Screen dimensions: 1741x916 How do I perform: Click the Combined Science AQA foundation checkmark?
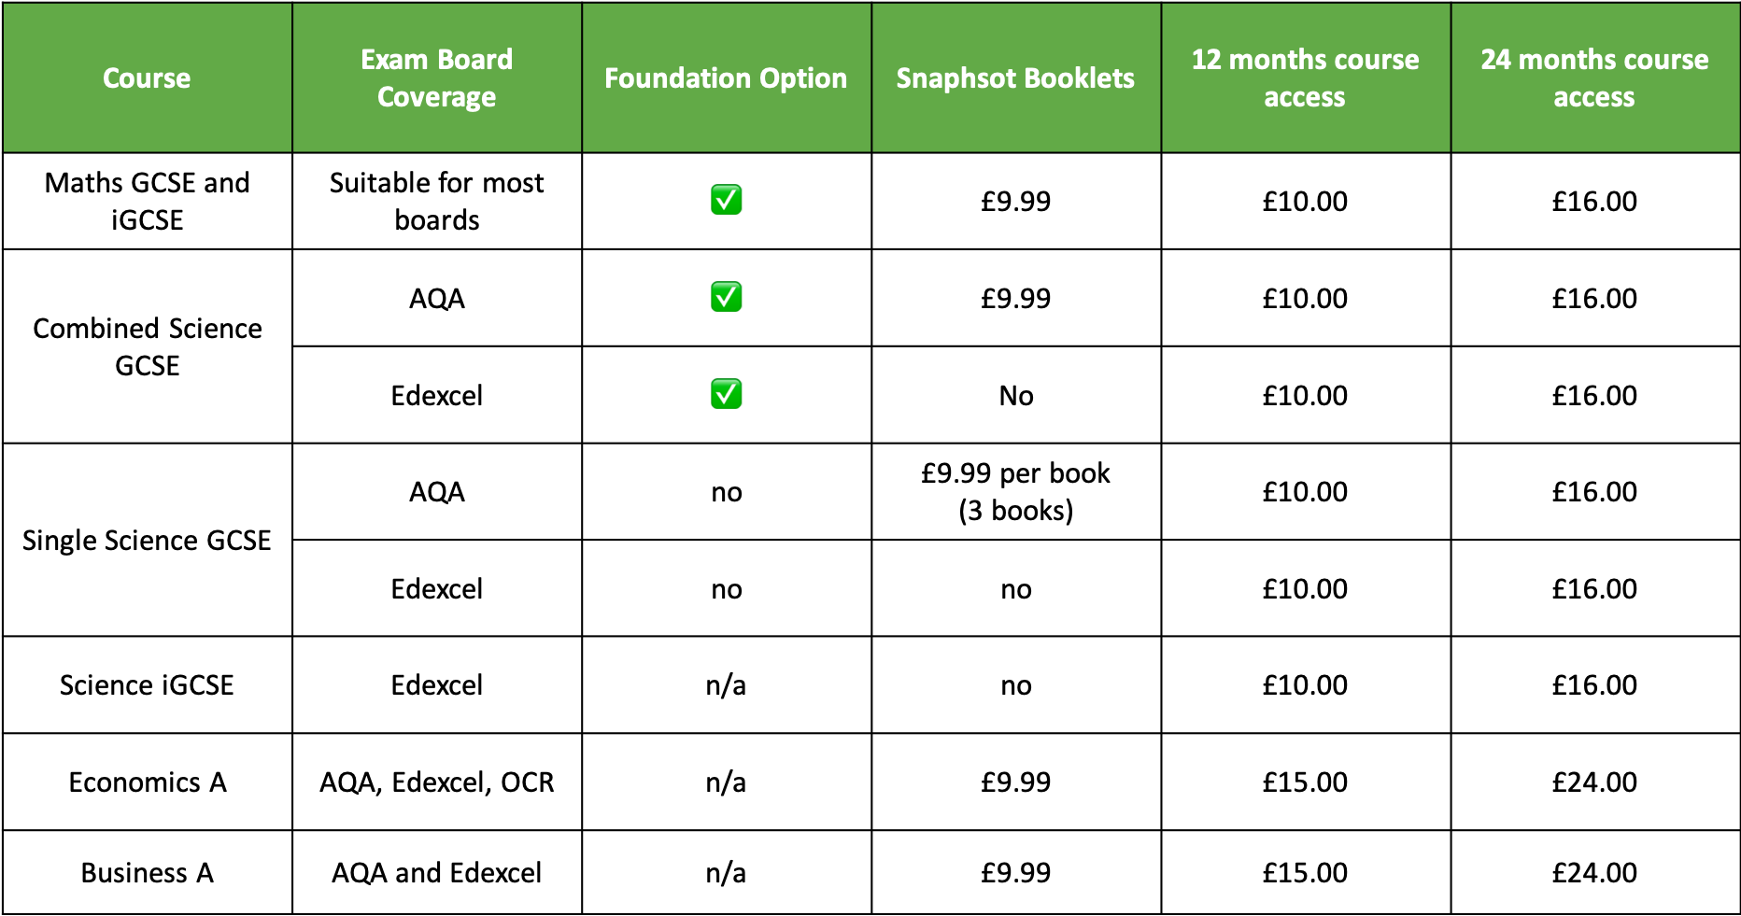726,297
